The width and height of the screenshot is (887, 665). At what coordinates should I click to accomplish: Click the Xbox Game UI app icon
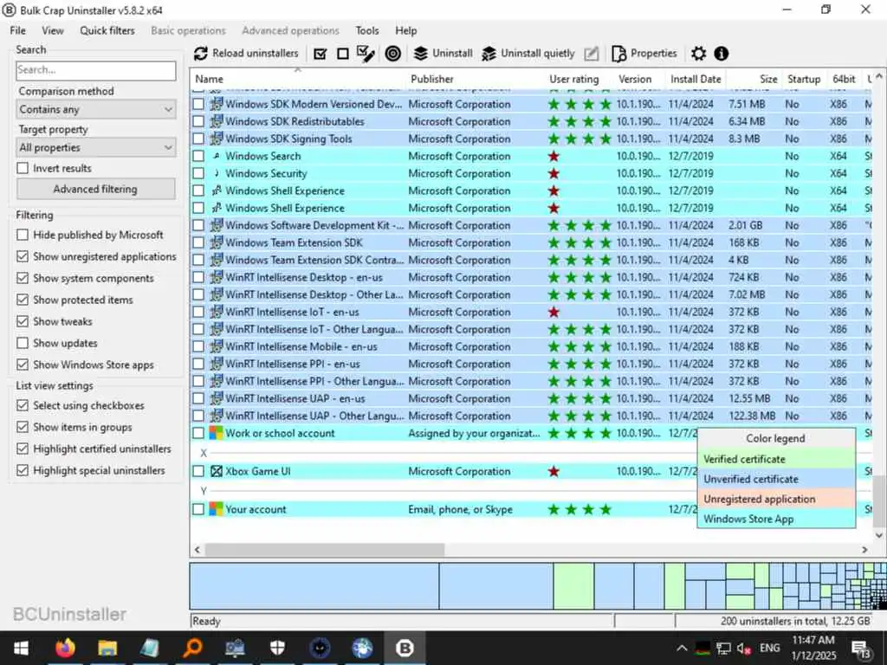pos(216,471)
